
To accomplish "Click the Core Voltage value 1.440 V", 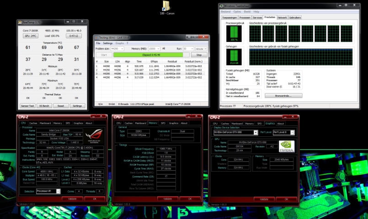I will (x=75, y=142).
